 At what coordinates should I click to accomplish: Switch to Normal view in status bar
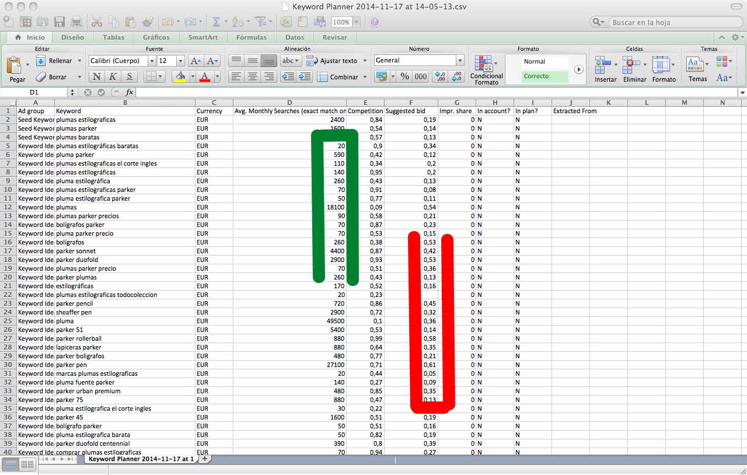pos(11,464)
